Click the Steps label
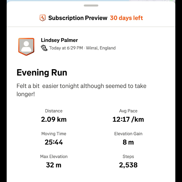Viewport: 182px width, 182px height. 128,157
